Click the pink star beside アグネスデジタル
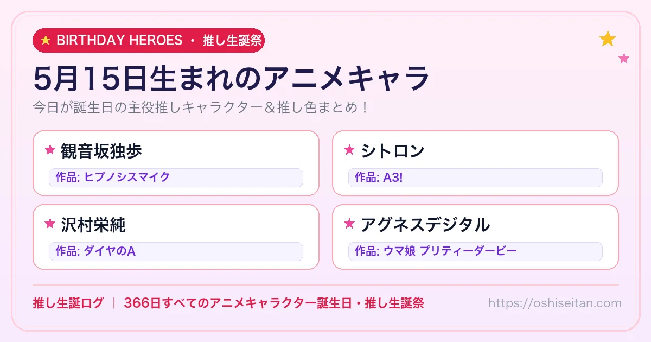The height and width of the screenshot is (342, 651). [x=349, y=224]
